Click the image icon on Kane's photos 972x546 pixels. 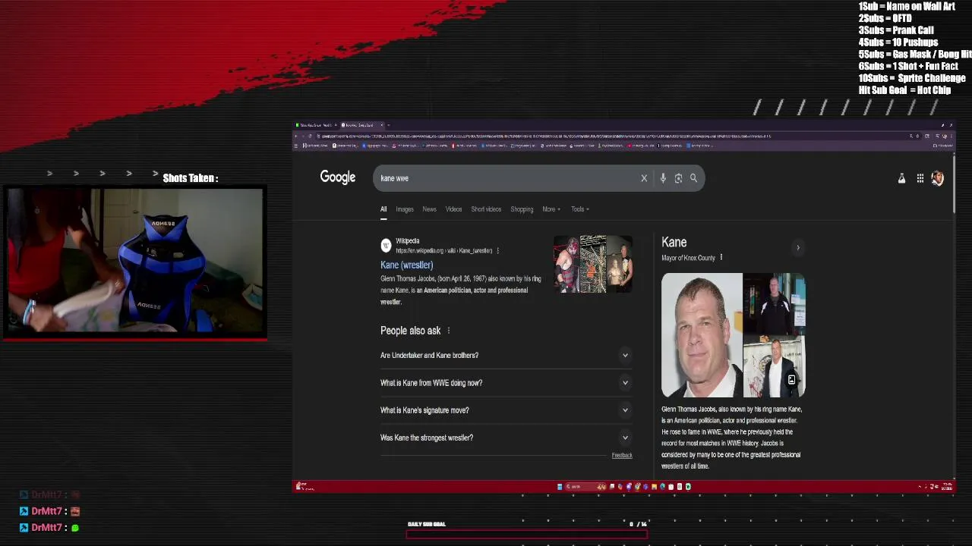coord(791,380)
